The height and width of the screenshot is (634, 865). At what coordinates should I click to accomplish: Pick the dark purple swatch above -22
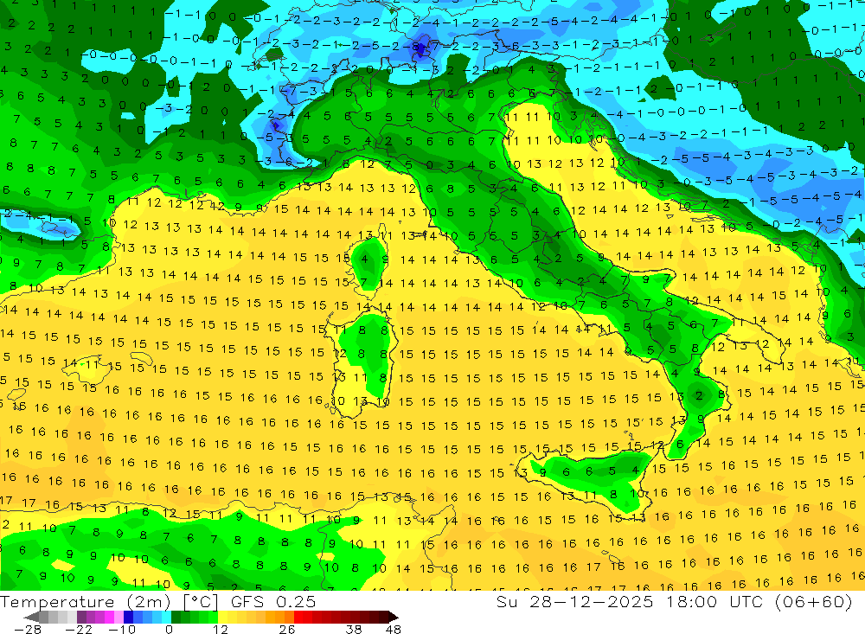coord(81,617)
